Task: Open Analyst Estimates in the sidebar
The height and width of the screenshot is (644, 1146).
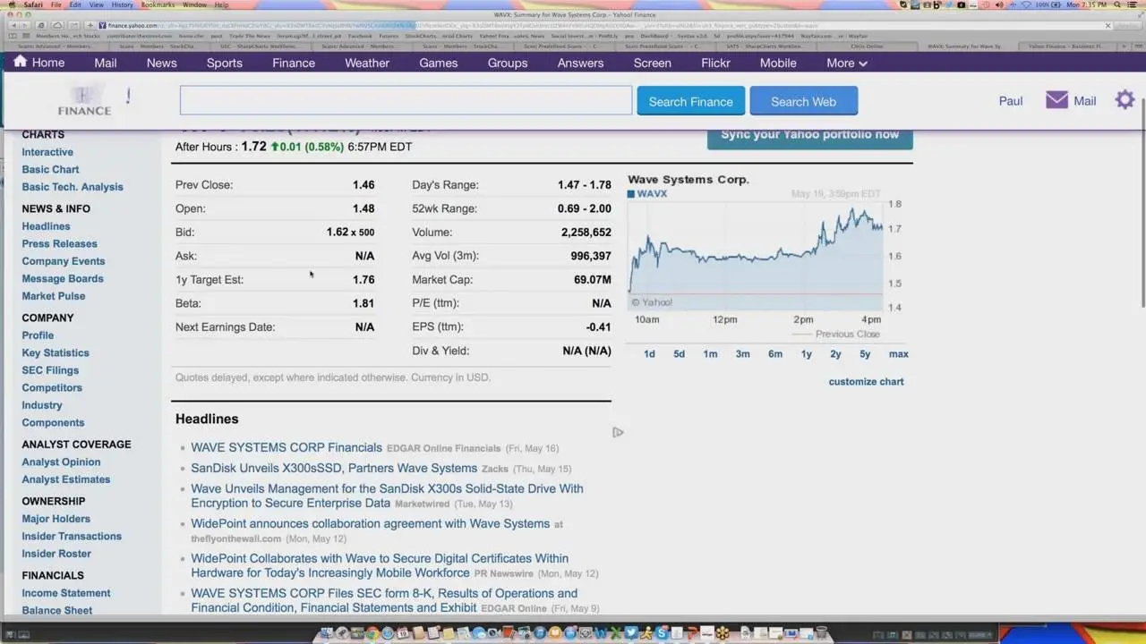Action: pyautogui.click(x=66, y=479)
